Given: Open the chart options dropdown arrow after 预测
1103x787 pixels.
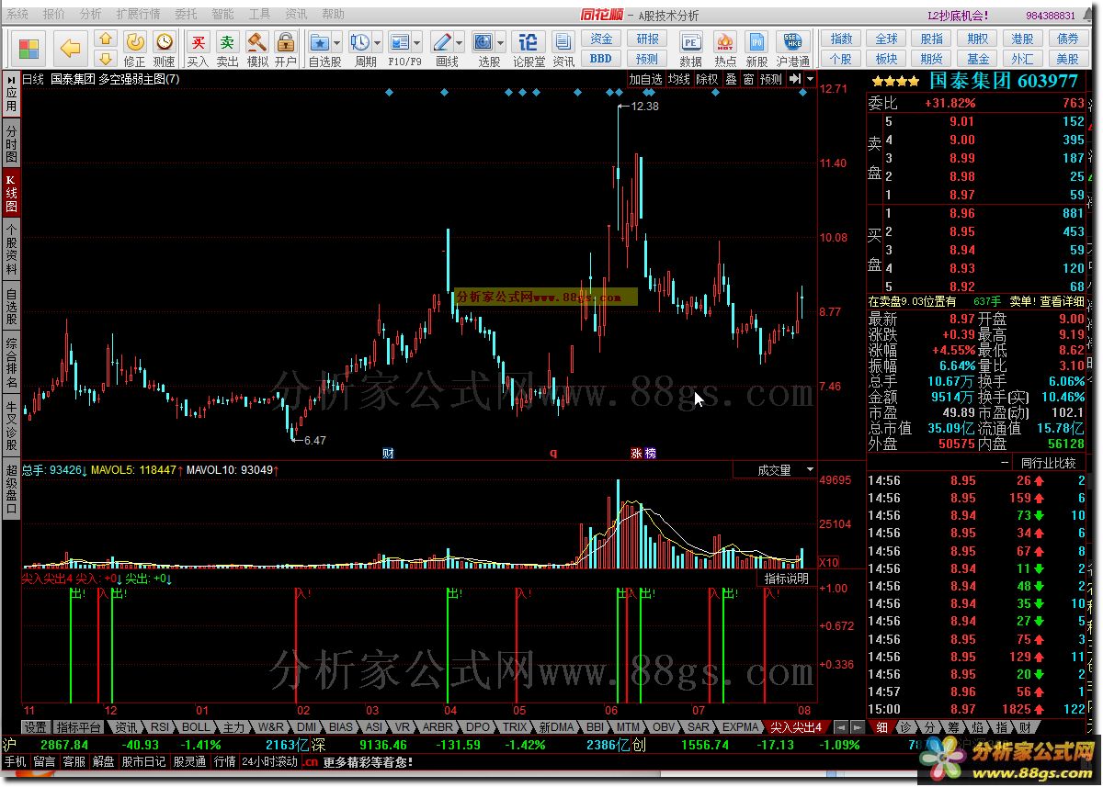Looking at the screenshot, I should click(809, 79).
